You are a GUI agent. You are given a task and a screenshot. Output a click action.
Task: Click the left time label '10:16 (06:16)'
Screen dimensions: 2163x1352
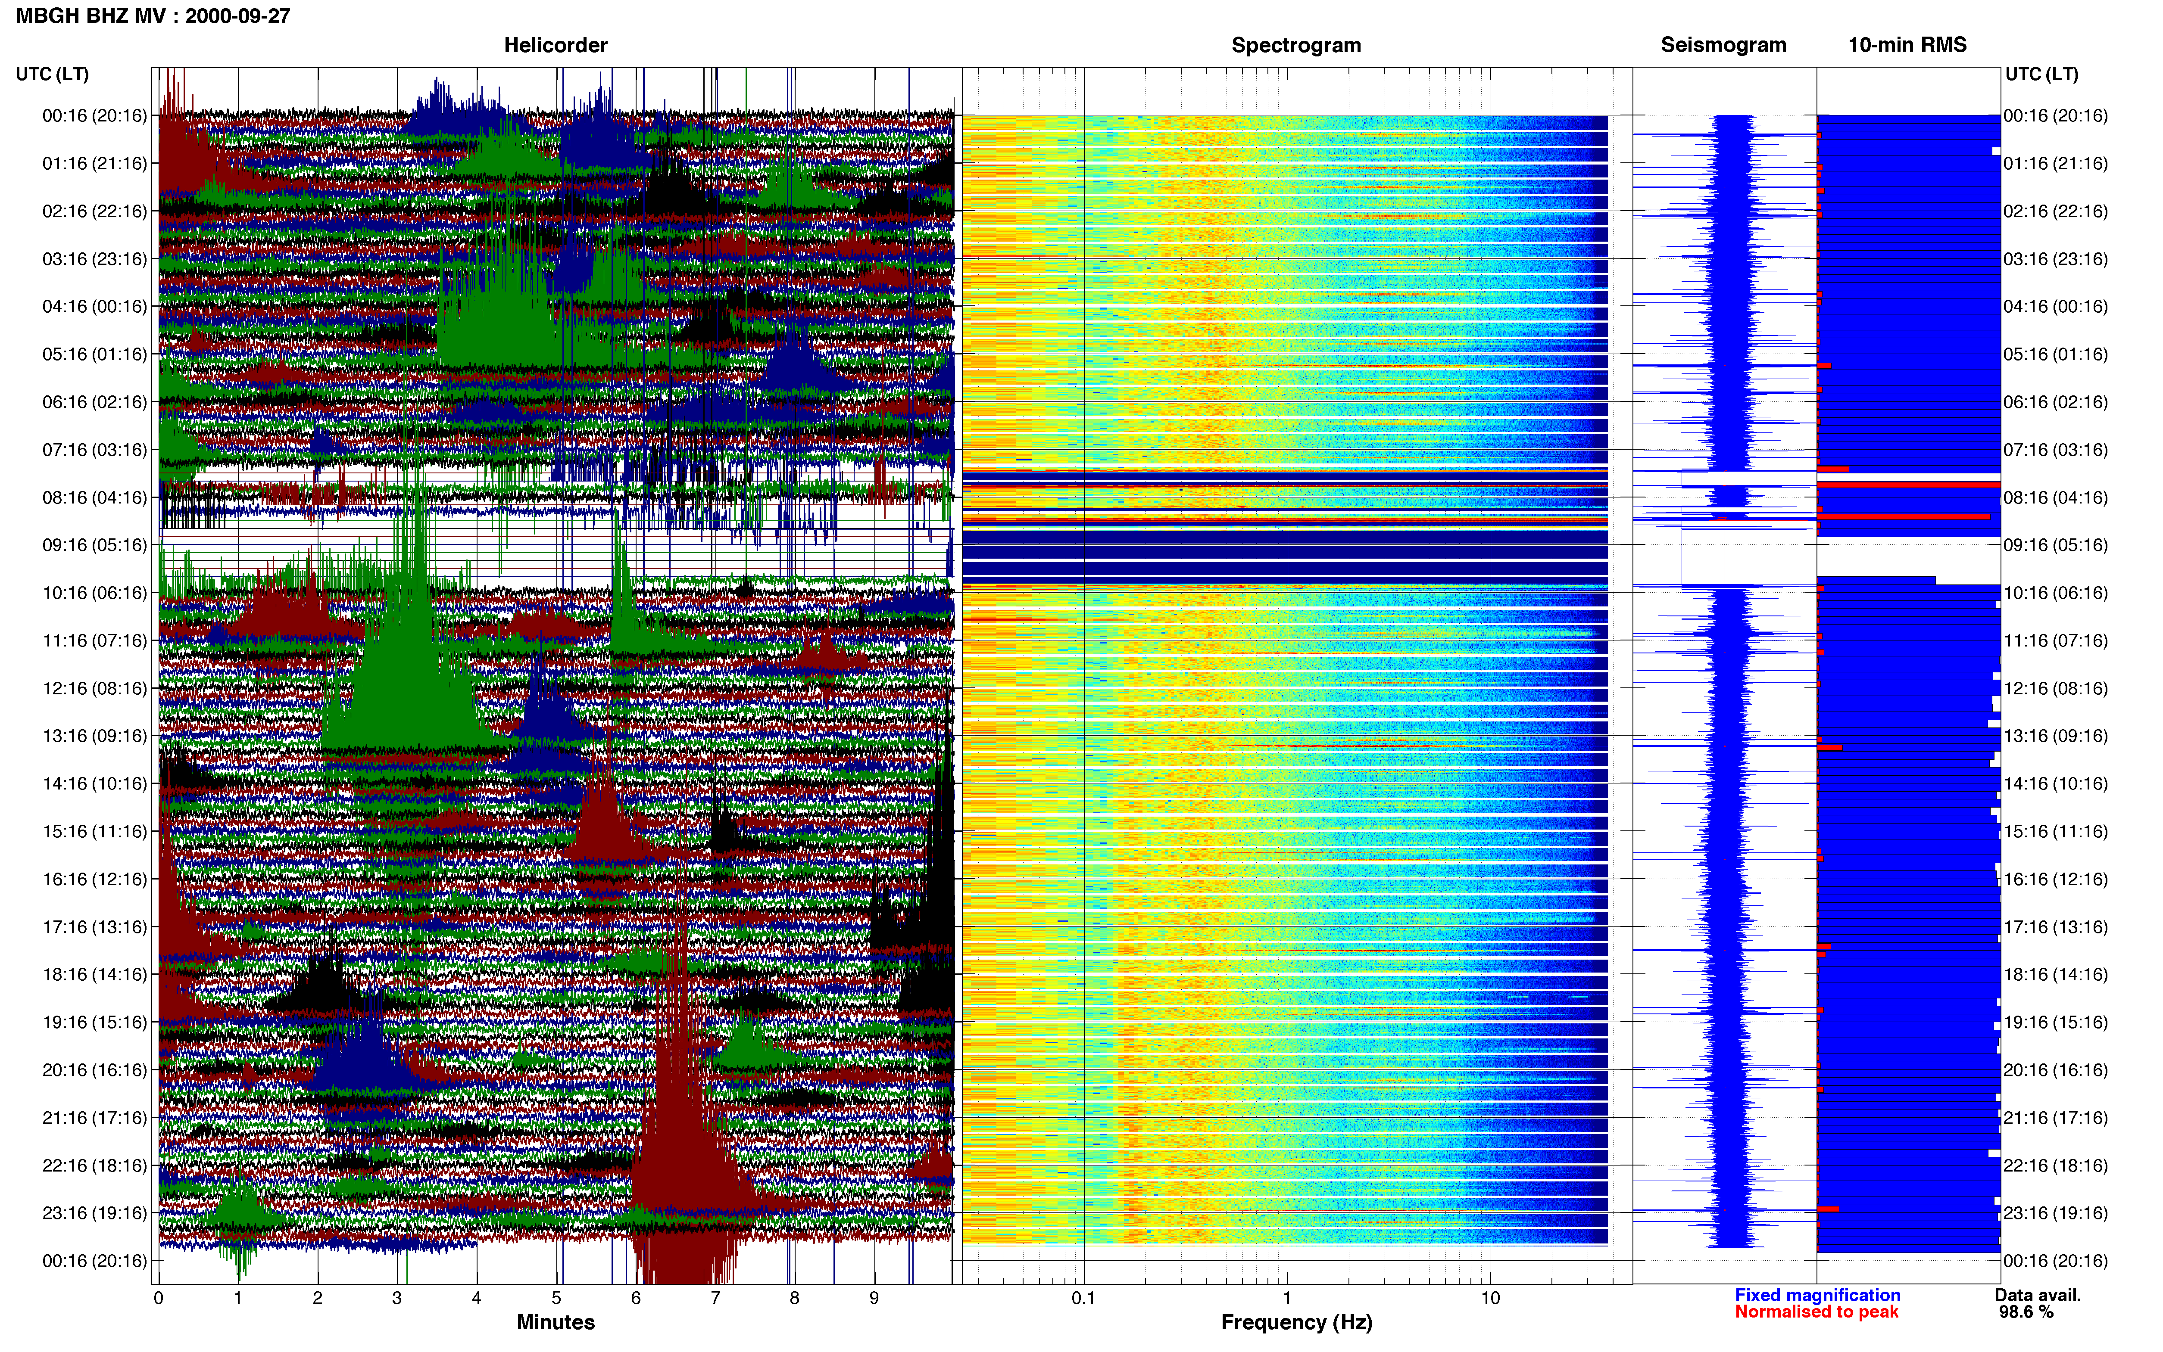click(x=95, y=593)
